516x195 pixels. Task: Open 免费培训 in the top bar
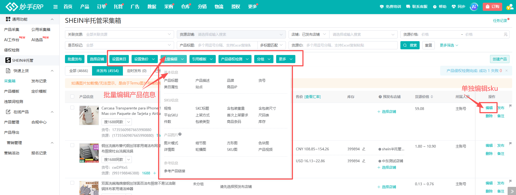pos(390,6)
